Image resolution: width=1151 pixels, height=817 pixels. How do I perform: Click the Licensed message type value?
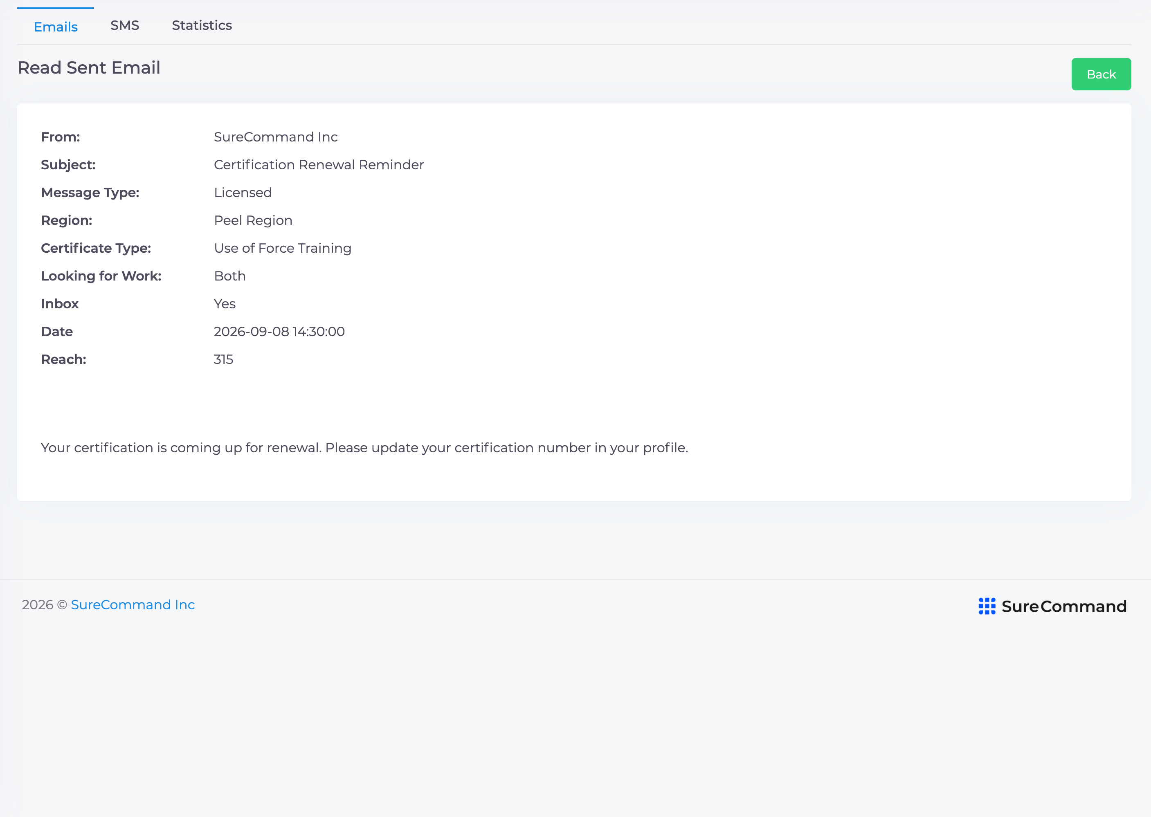tap(243, 193)
